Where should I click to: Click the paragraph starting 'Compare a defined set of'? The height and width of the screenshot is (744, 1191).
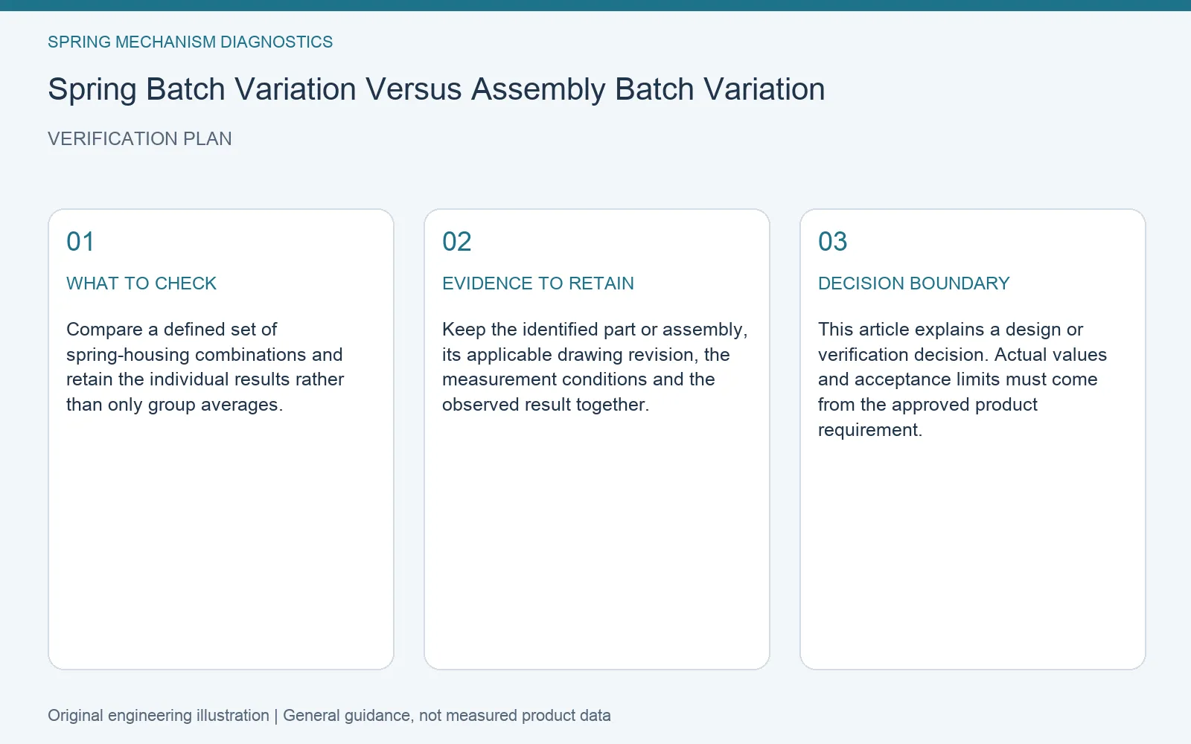coord(205,367)
